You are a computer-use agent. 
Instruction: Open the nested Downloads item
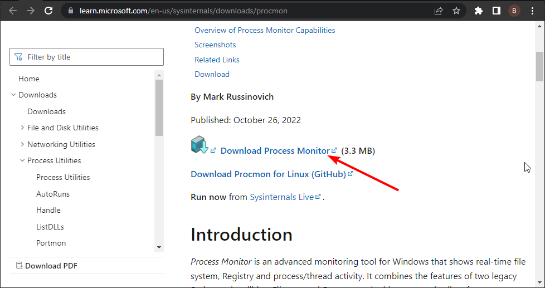pyautogui.click(x=47, y=111)
